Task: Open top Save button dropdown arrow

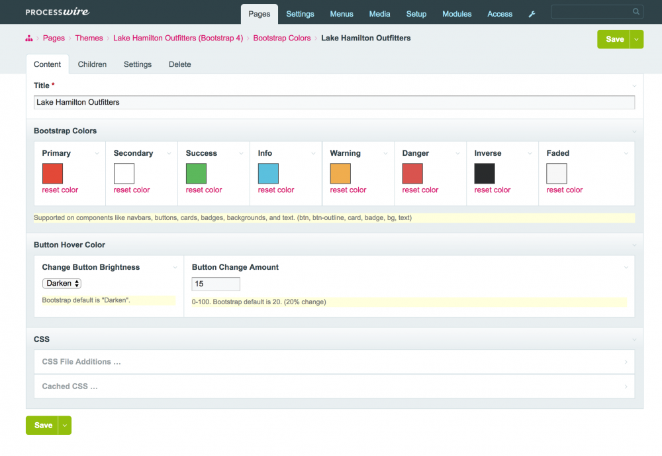Action: 637,39
